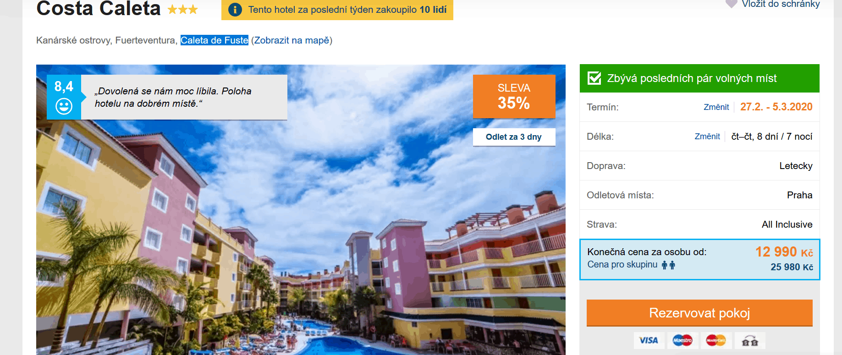Click the SLEVA 35% discount badge
This screenshot has width=842, height=355.
[514, 96]
